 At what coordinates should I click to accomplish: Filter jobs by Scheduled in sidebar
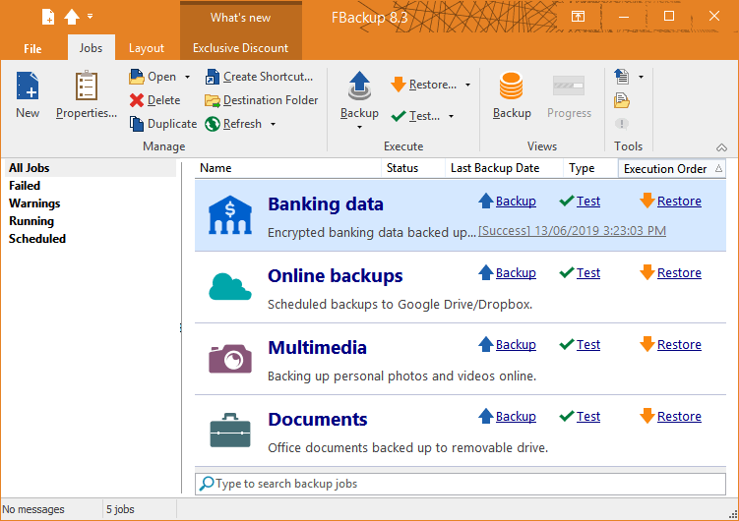coord(37,239)
